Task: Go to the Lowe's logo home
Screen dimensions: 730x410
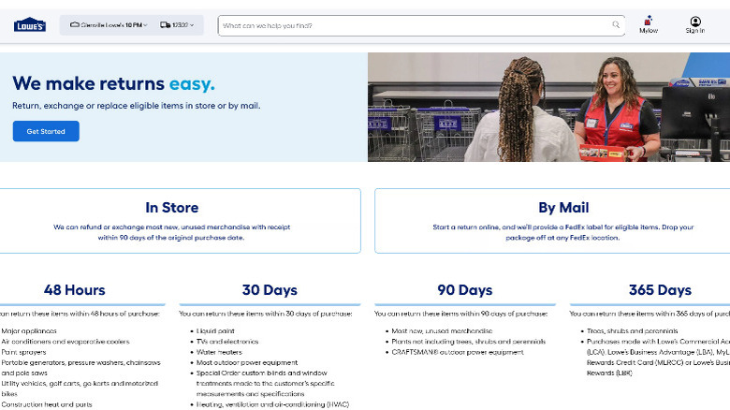Action: tap(30, 25)
